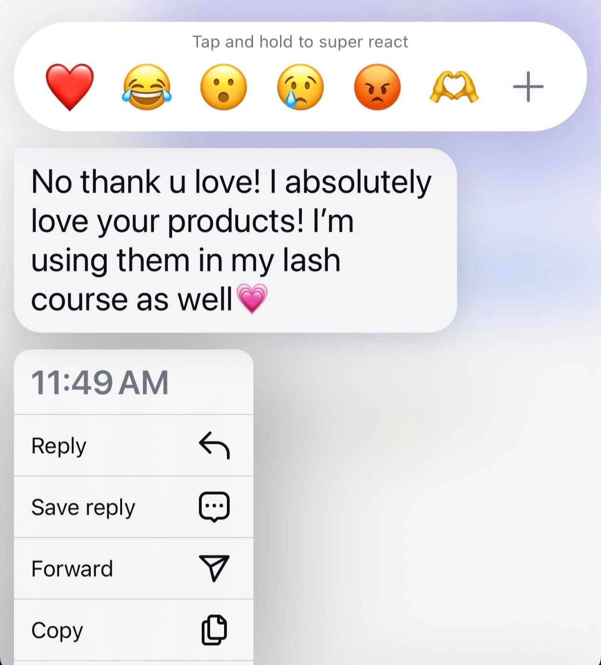Viewport: 601px width, 665px height.
Task: Tap the 11:49 AM timestamp row
Action: 134,383
